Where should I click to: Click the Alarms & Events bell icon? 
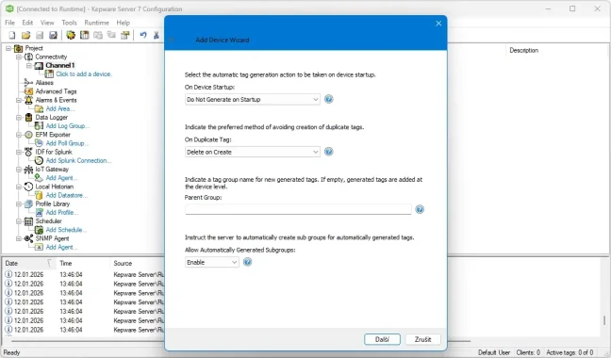pyautogui.click(x=28, y=100)
